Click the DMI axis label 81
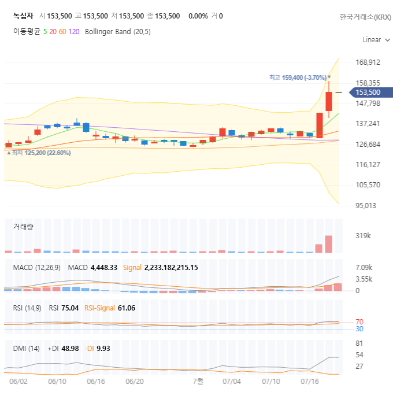 pyautogui.click(x=359, y=343)
